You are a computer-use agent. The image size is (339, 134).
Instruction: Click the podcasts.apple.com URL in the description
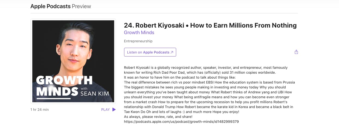(181, 121)
